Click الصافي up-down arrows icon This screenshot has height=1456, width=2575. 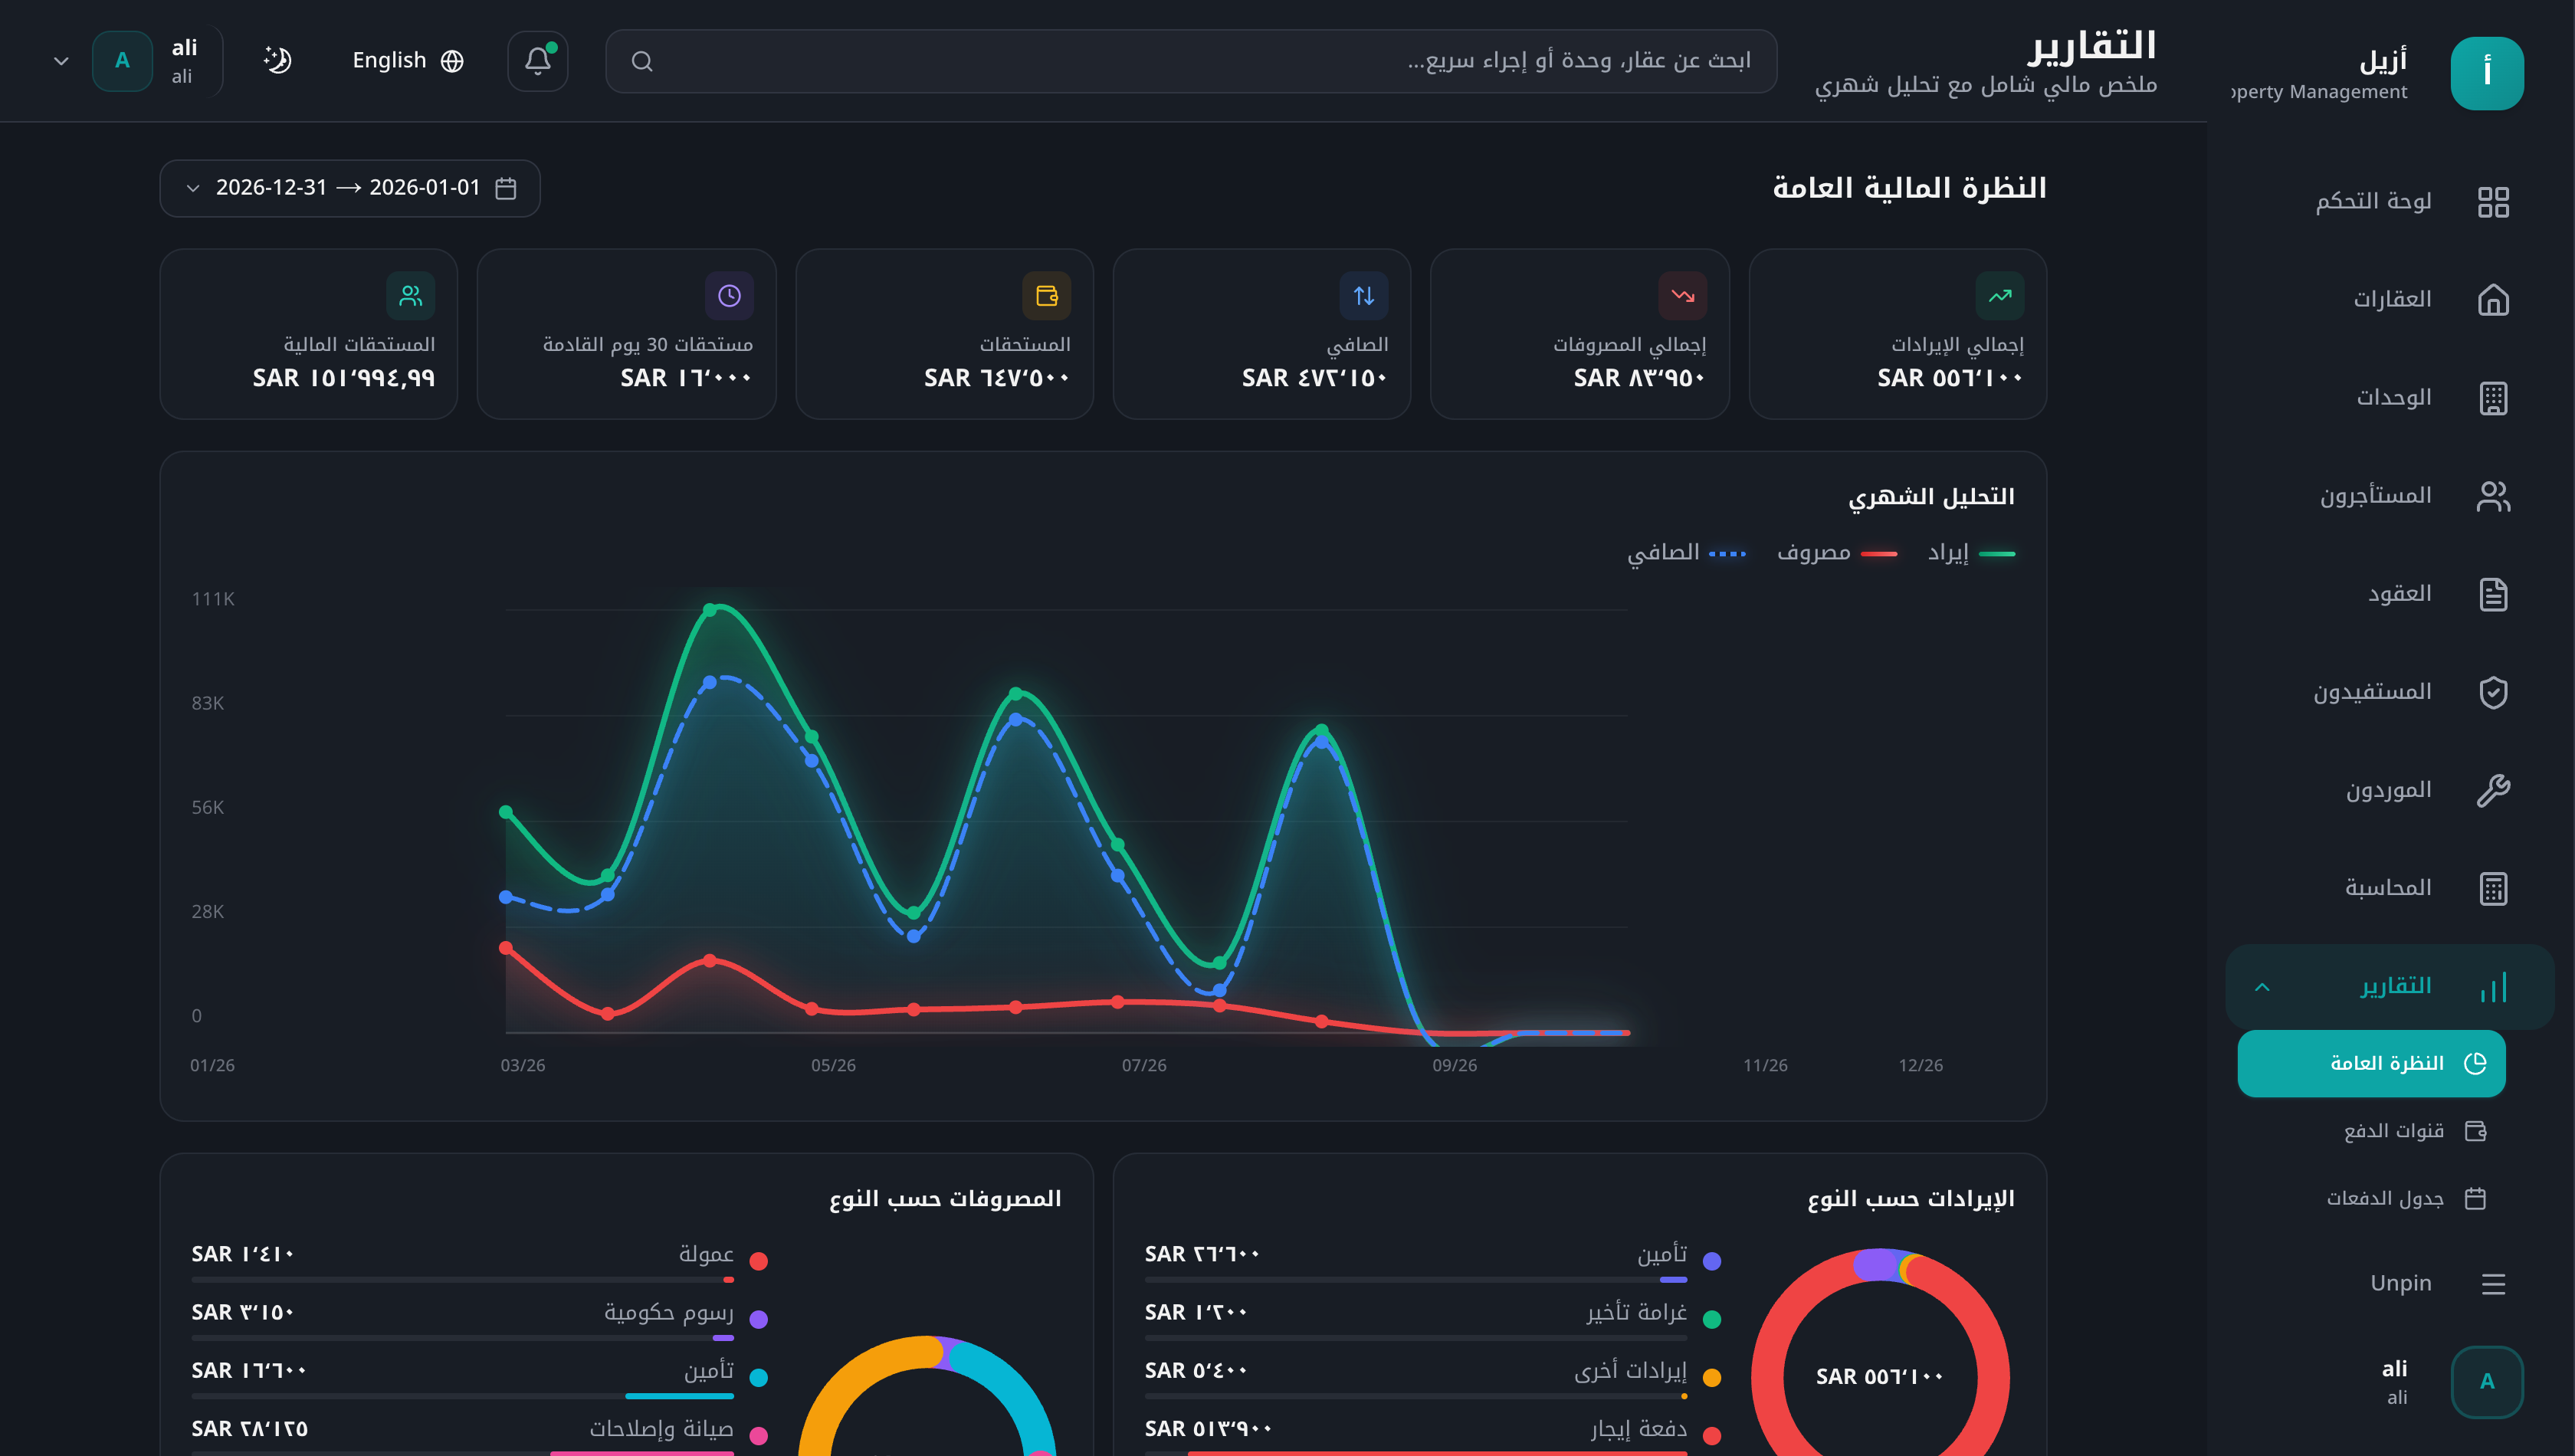(x=1364, y=296)
